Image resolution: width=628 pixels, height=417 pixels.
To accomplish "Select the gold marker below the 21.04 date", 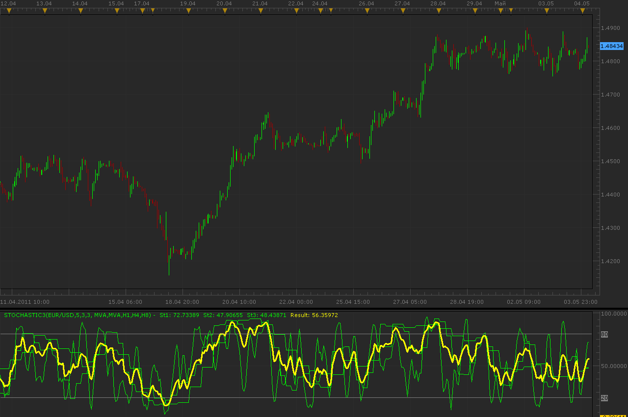I will click(x=260, y=10).
